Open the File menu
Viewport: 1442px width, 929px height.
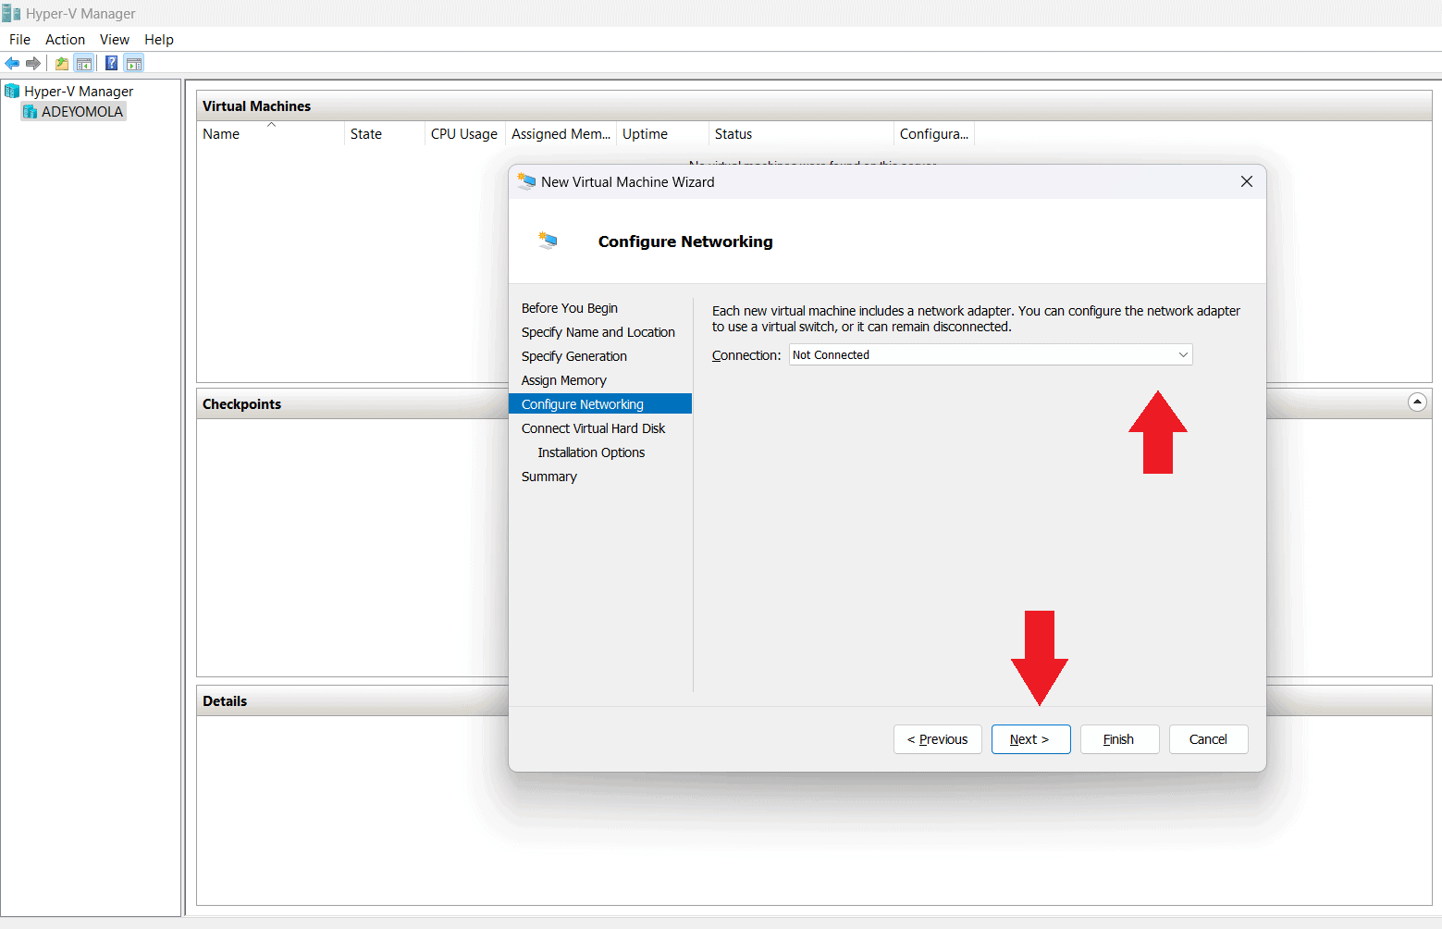19,40
